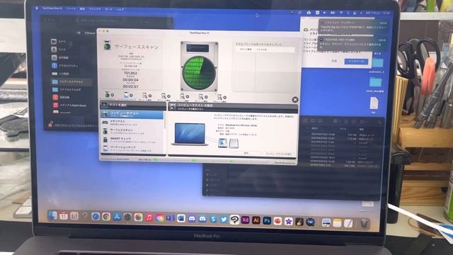
Task: Select メモリテスト in the test list
Action: click(132, 123)
